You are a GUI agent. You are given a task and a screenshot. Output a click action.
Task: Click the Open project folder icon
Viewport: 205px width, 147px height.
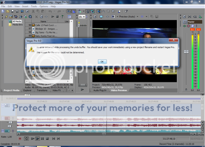pyautogui.click(x=8, y=11)
